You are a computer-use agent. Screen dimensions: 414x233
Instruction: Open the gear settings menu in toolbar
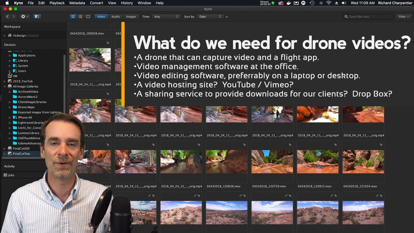coord(25,17)
